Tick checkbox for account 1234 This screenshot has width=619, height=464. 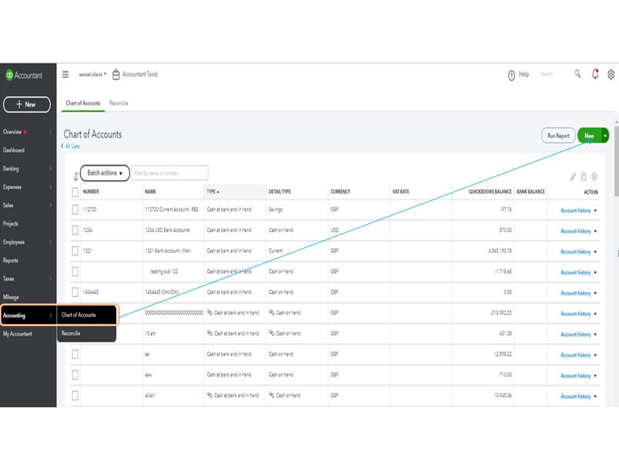75,230
